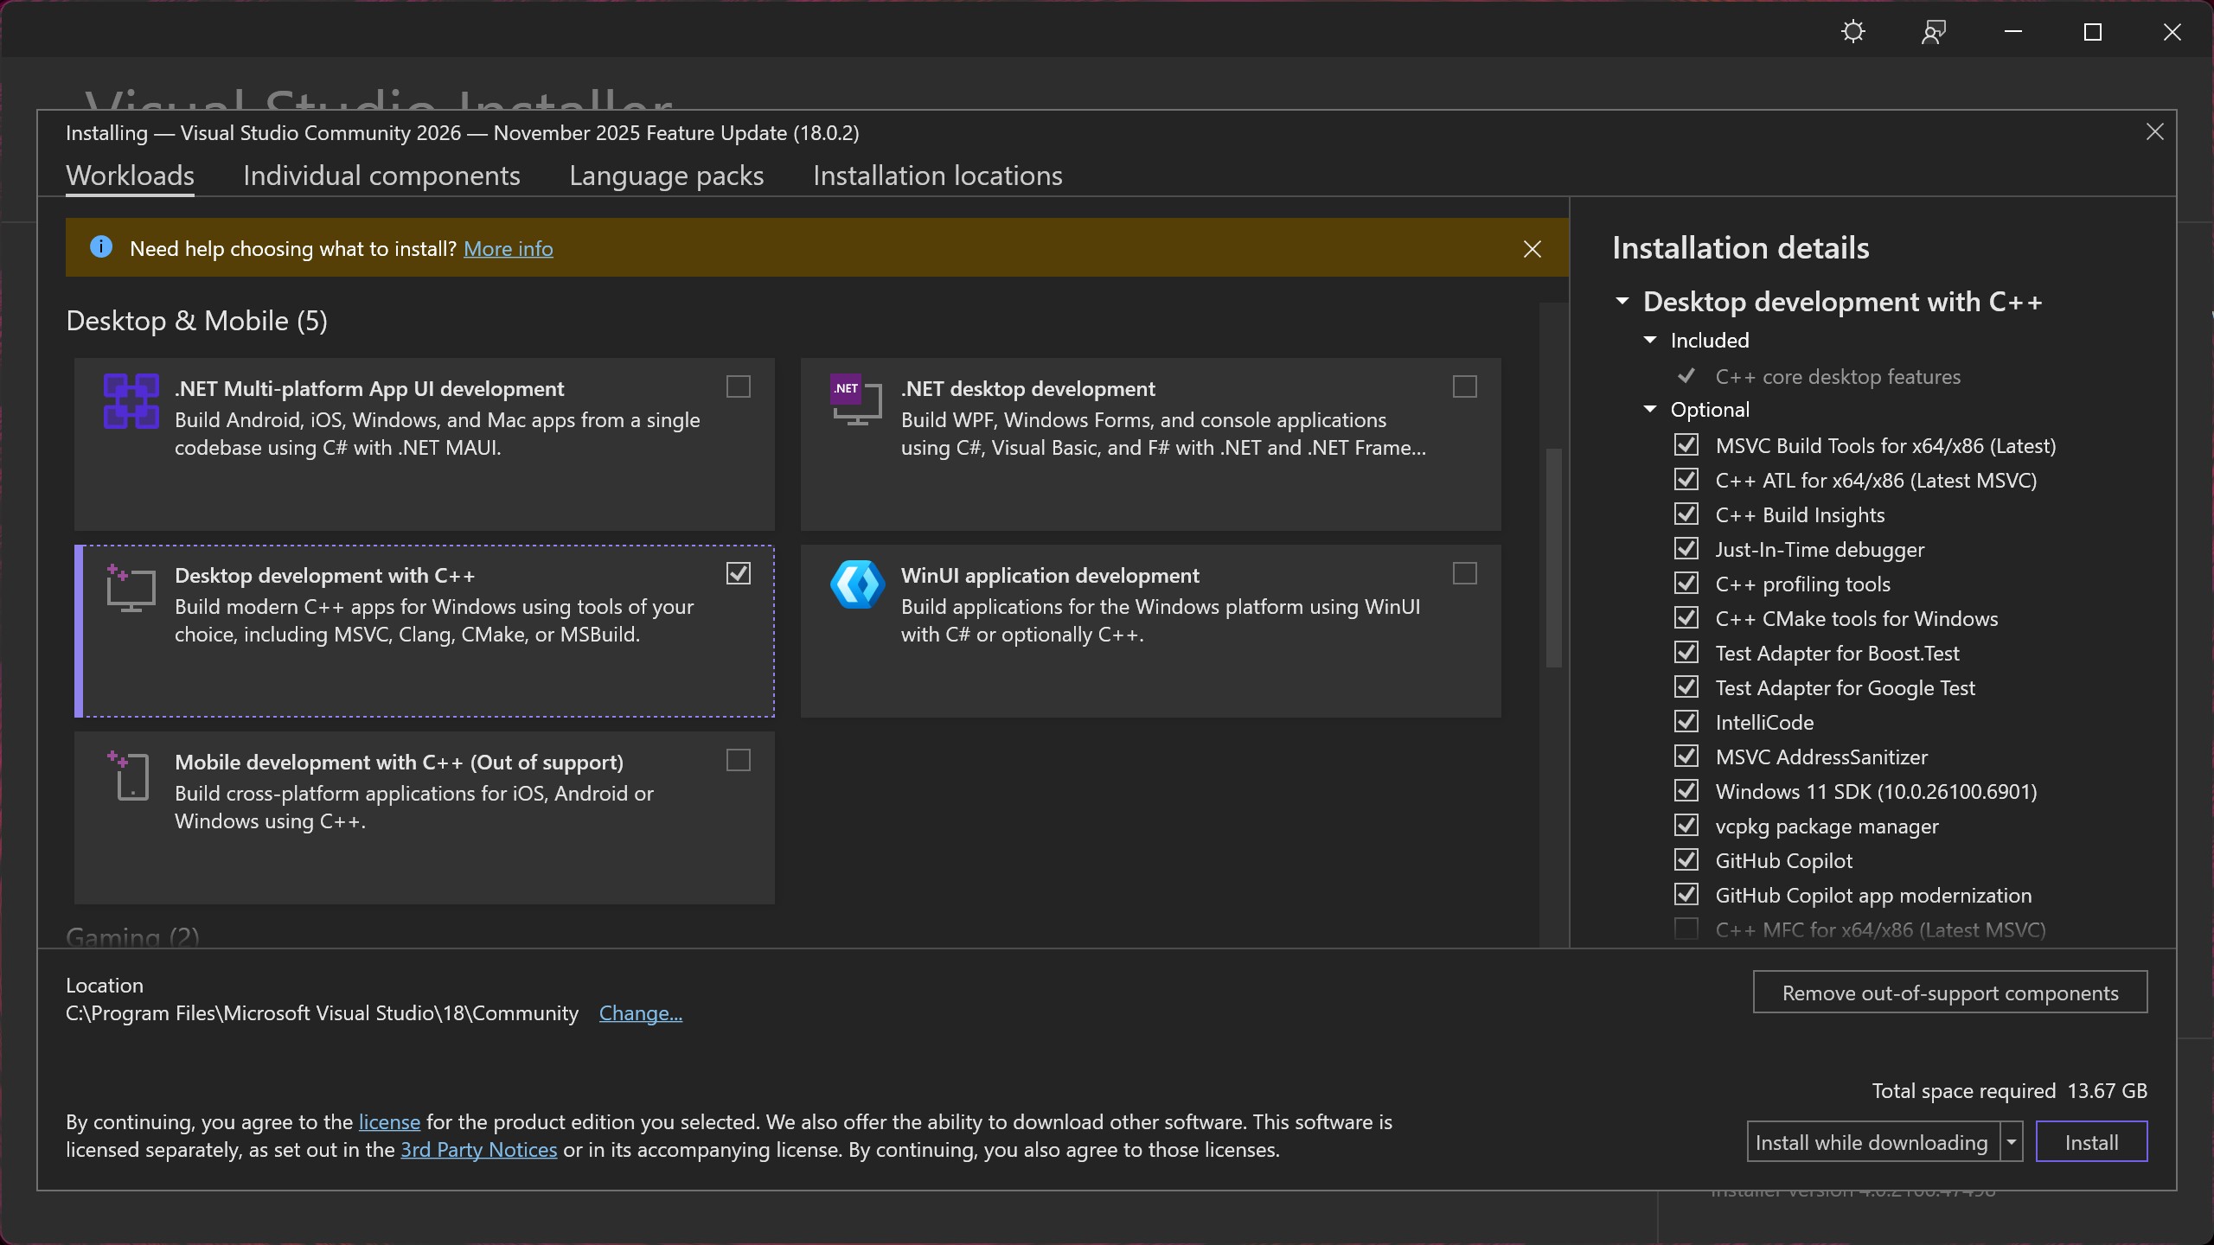Image resolution: width=2214 pixels, height=1245 pixels.
Task: Click the blue info icon in banner
Action: click(101, 247)
